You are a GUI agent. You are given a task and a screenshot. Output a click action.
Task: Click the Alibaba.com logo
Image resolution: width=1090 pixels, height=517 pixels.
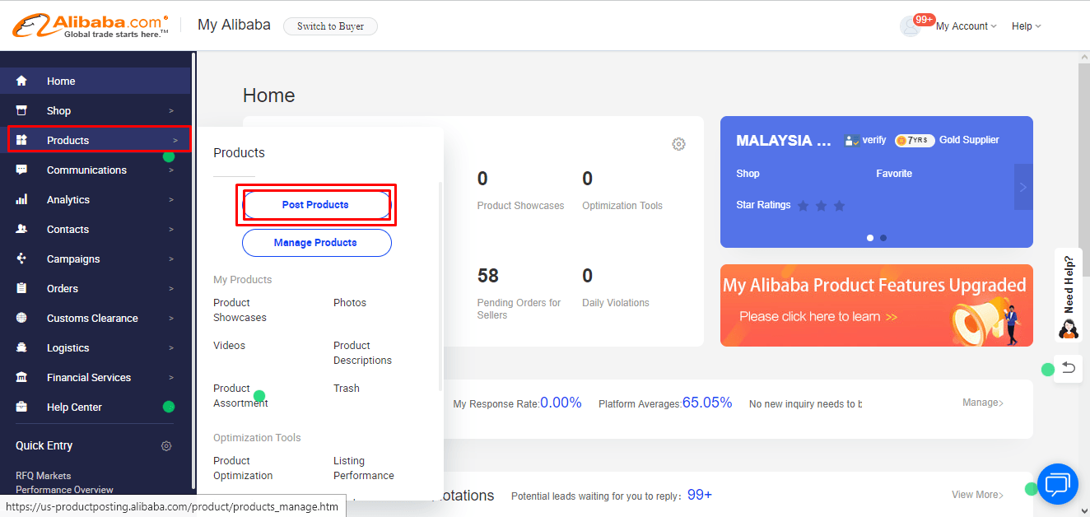[x=91, y=26]
